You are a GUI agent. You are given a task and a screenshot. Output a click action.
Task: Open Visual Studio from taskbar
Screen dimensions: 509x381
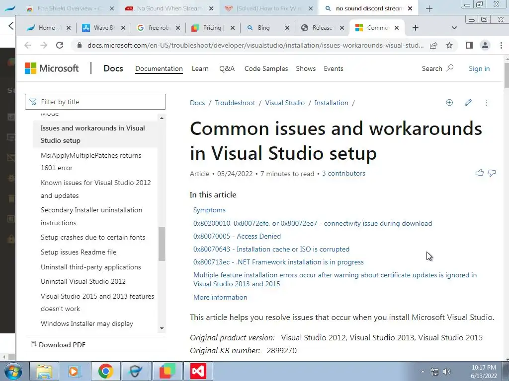click(198, 371)
